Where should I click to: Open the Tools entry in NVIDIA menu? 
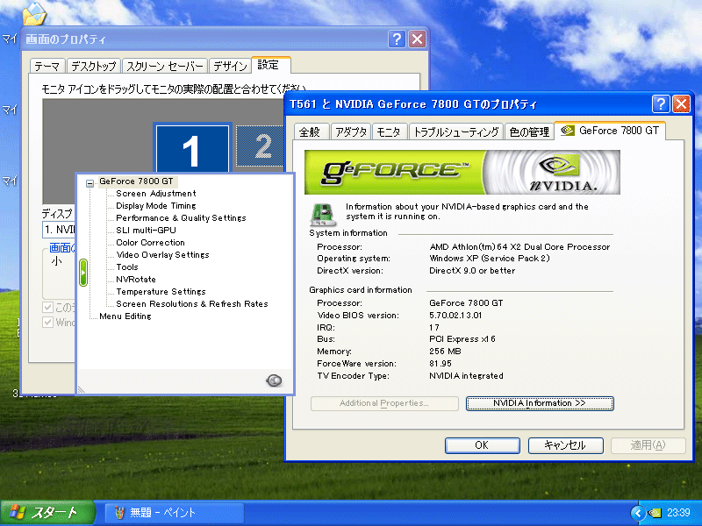(x=127, y=267)
